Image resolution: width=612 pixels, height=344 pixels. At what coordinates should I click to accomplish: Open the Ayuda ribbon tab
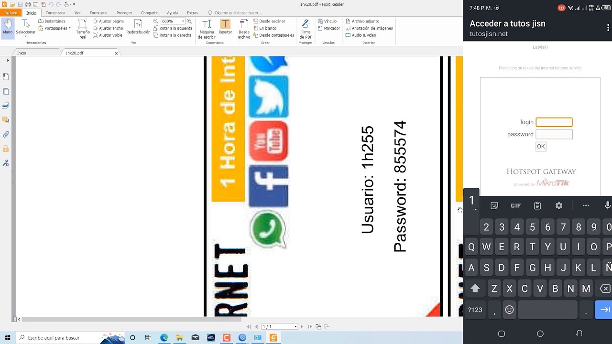tap(172, 13)
